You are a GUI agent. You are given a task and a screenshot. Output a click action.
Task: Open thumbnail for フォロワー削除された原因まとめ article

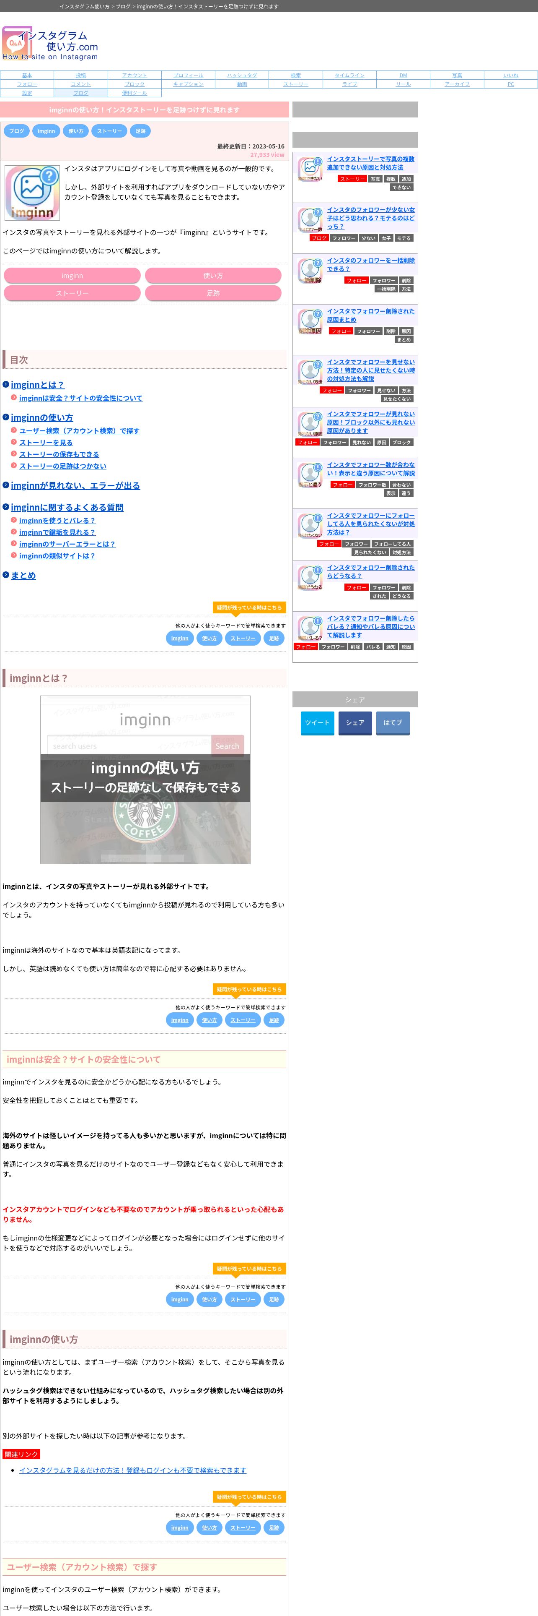click(x=310, y=322)
